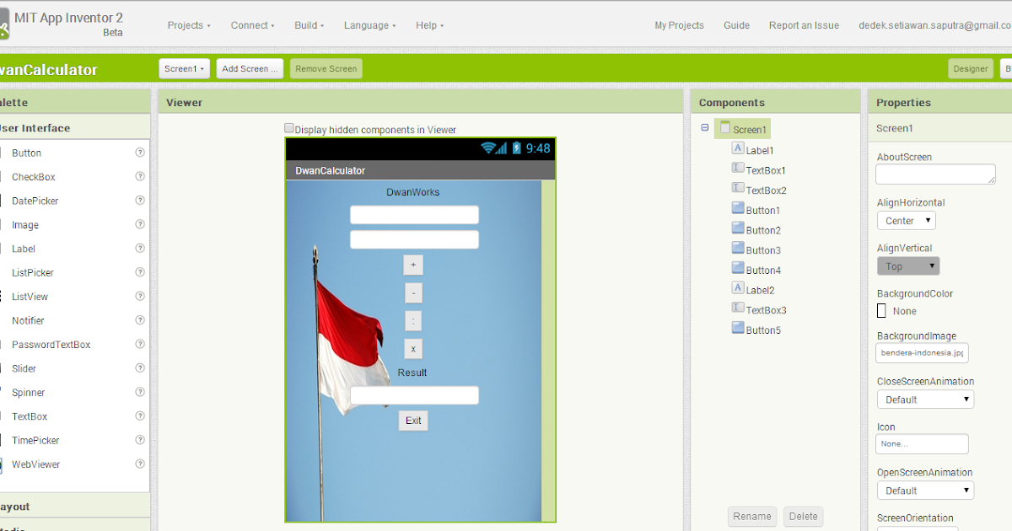The width and height of the screenshot is (1012, 531).
Task: Select the ListView component in the palette
Action: (x=32, y=296)
